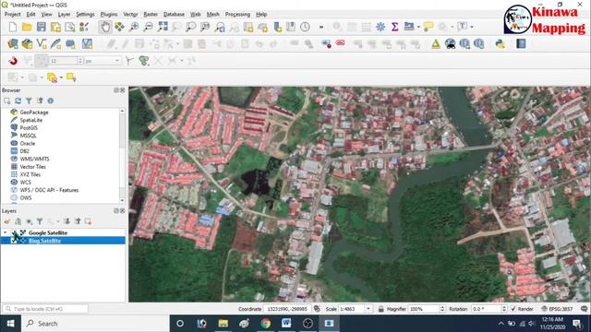
Task: Open the Python console icon
Action: tap(501, 44)
